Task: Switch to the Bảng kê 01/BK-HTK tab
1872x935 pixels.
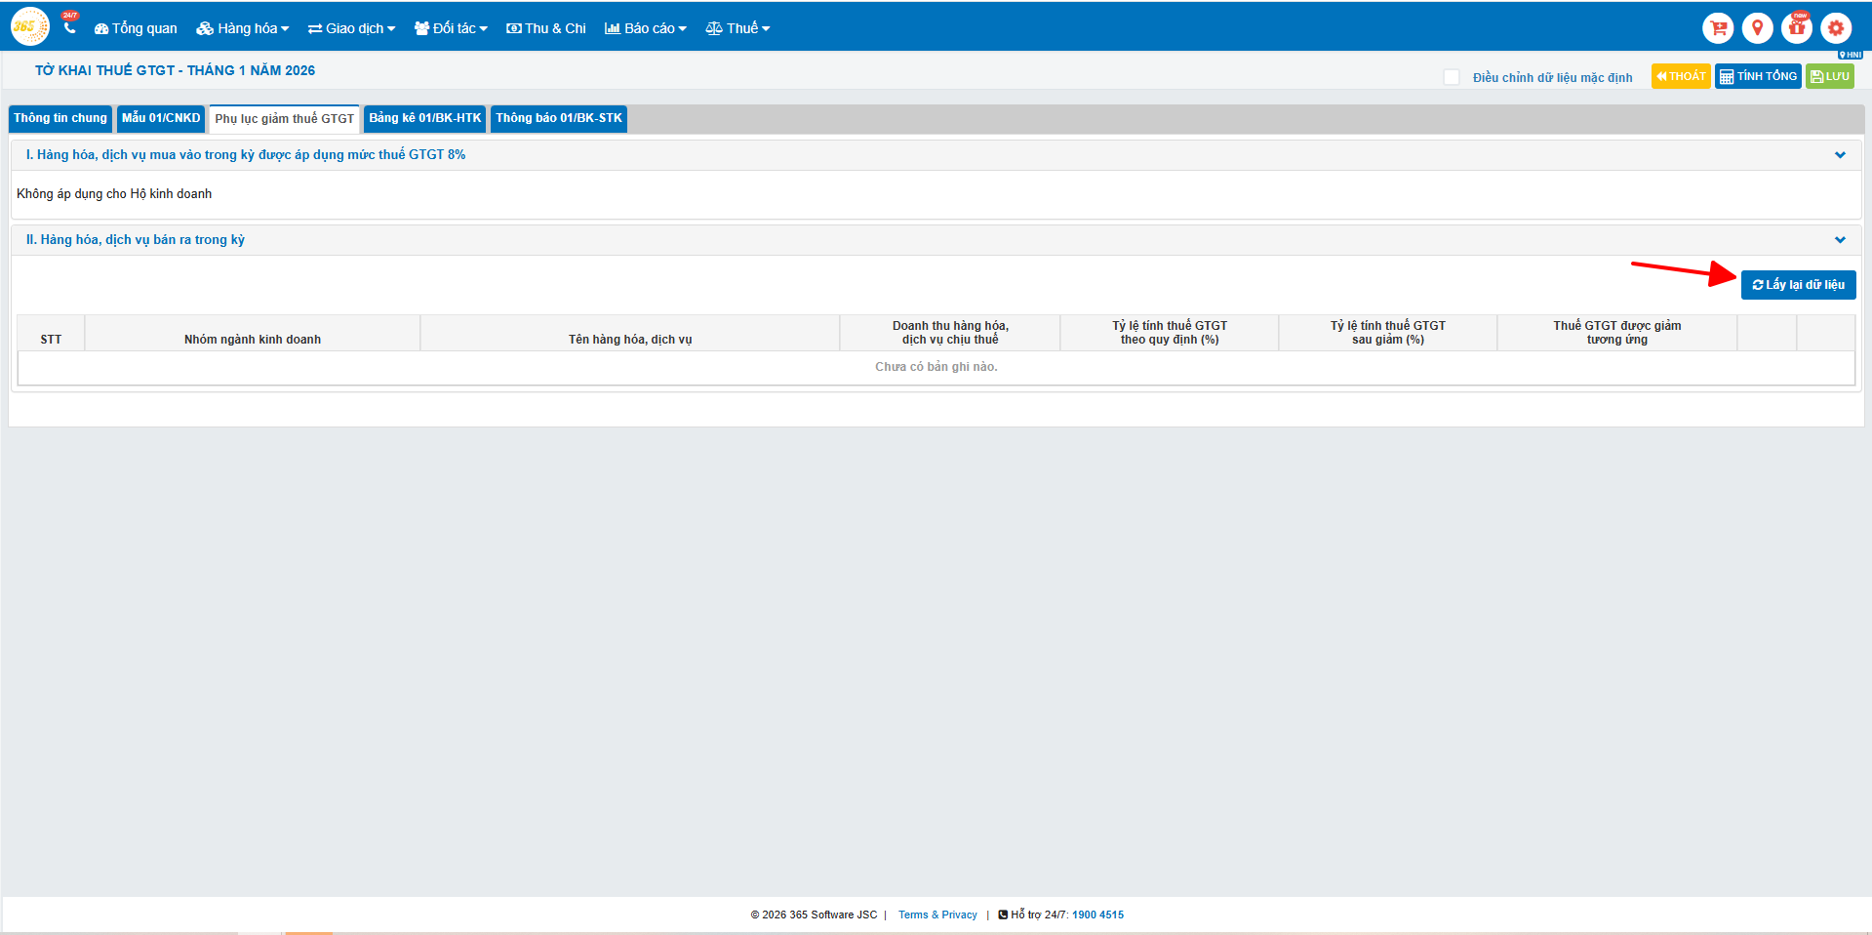Action: click(424, 118)
